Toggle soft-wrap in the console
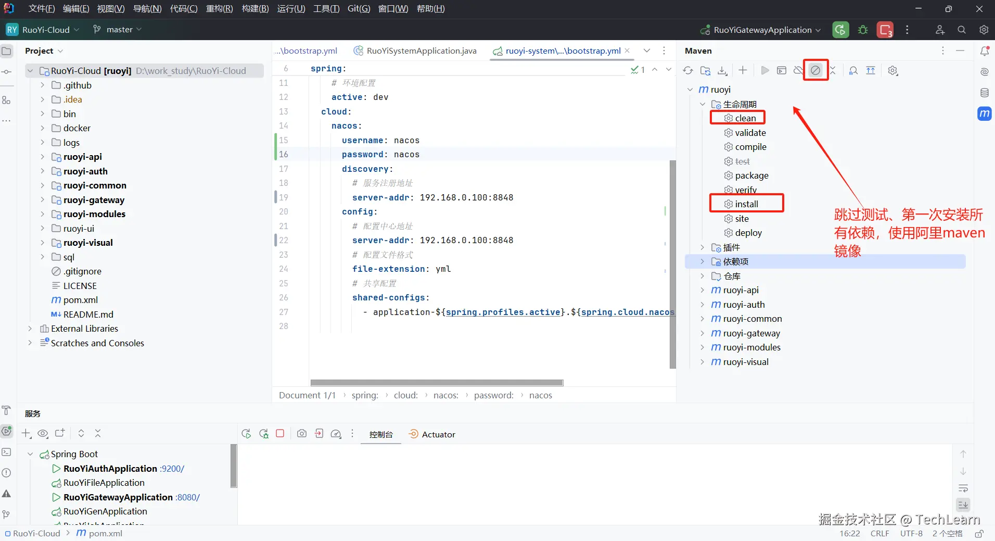This screenshot has width=995, height=541. (x=963, y=488)
